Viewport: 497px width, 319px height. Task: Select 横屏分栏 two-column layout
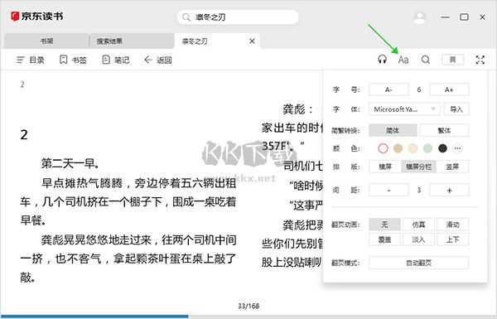[418, 167]
